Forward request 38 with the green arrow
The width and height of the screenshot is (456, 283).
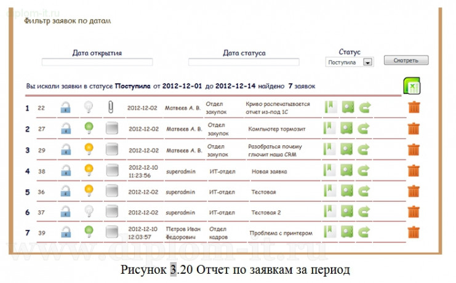pos(364,171)
